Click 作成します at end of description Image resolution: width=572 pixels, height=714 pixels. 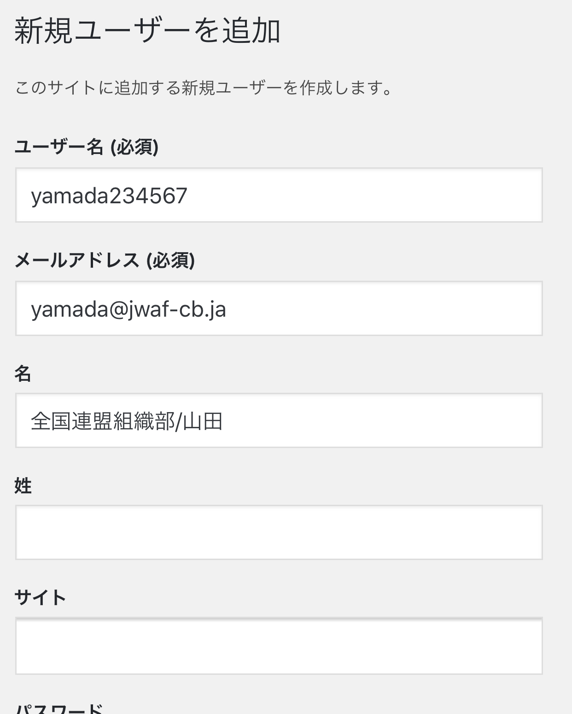341,88
